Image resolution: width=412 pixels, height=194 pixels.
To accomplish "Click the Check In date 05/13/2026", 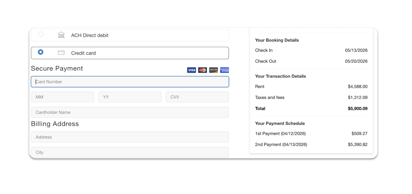I will 356,50.
